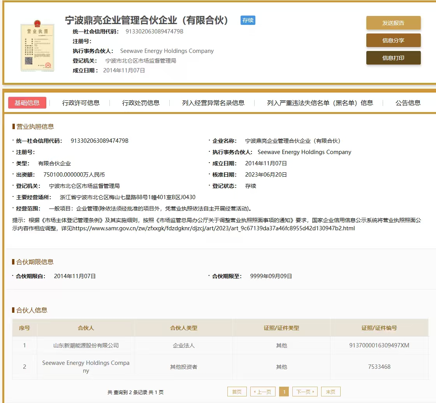Jump to 末页 in the pagination

pyautogui.click(x=331, y=392)
